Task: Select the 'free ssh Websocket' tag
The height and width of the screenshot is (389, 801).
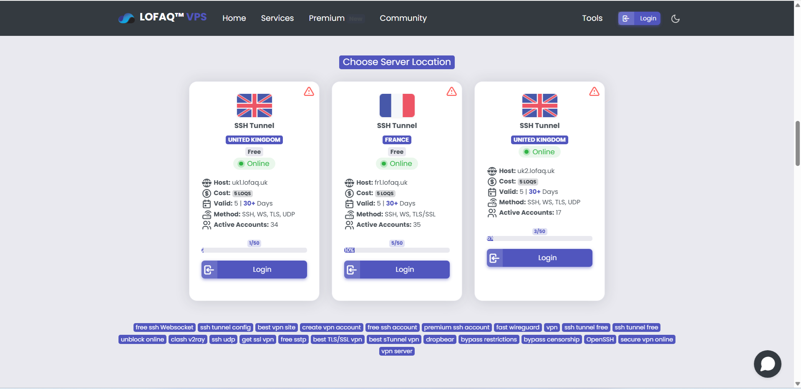Action: click(164, 327)
